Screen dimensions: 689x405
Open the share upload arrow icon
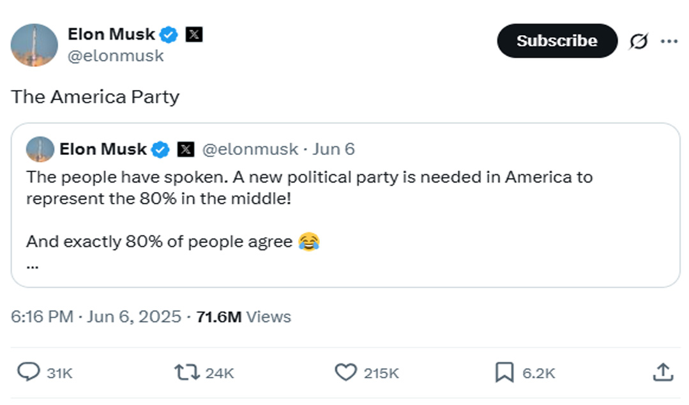point(663,372)
